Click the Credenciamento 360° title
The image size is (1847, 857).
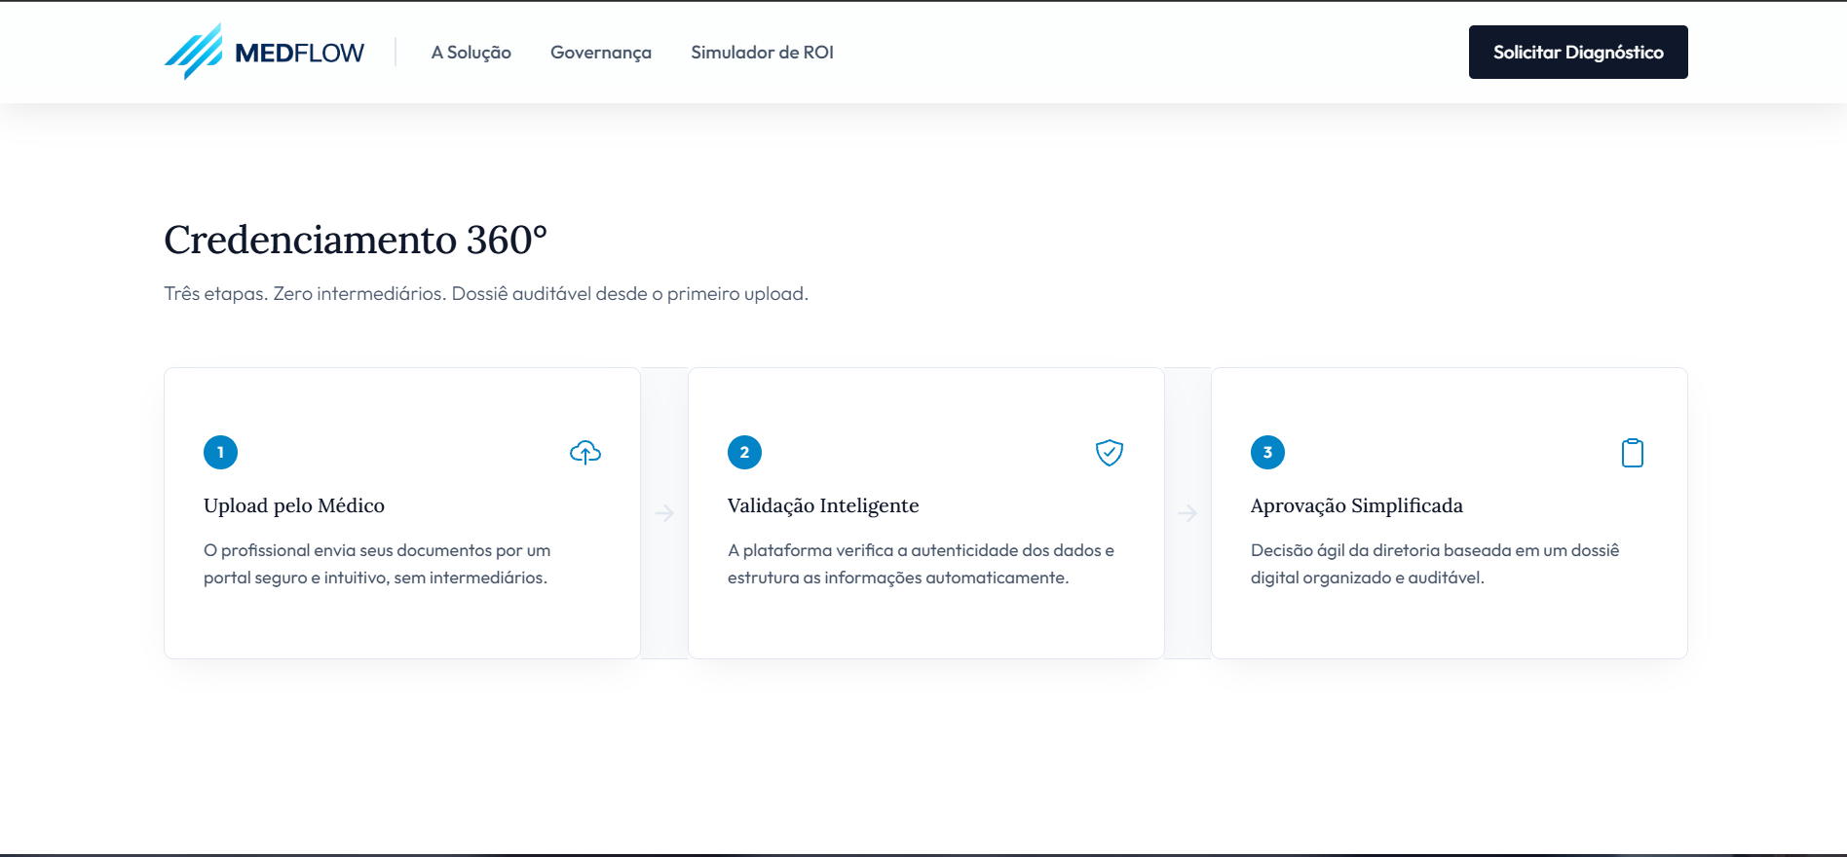(356, 240)
